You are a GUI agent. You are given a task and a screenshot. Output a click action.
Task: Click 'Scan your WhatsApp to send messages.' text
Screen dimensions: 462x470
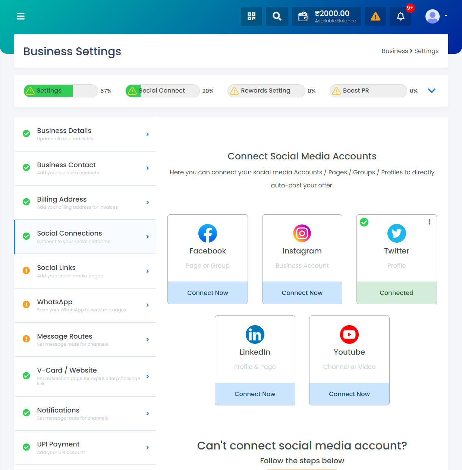[x=82, y=310]
